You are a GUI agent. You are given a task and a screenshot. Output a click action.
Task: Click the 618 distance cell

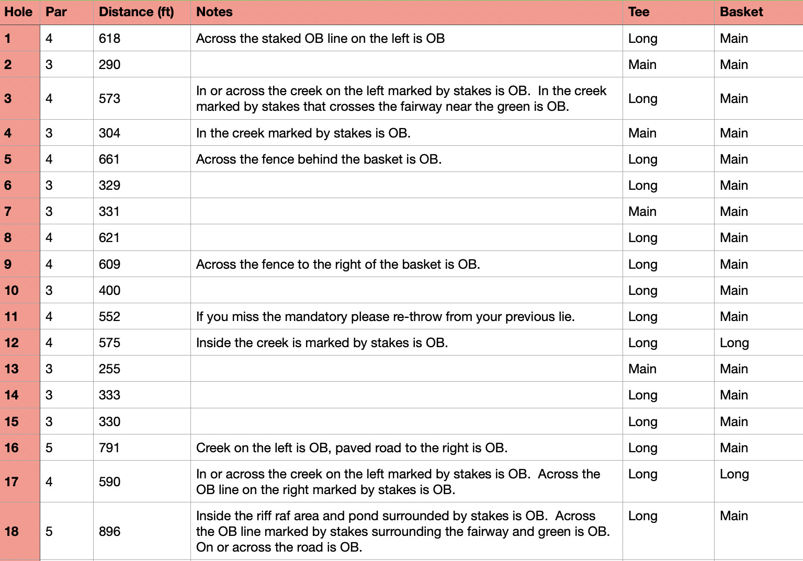110,38
